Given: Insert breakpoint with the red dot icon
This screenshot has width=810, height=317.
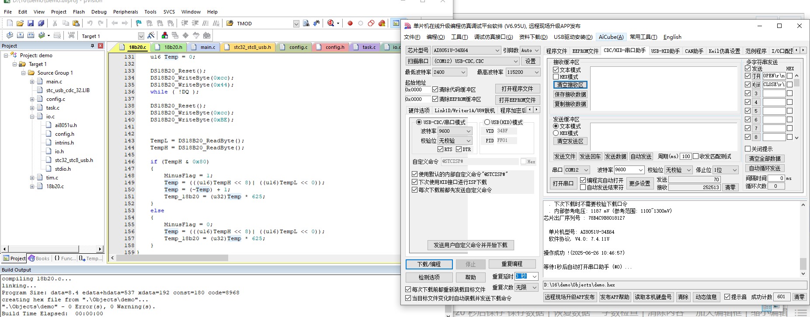Looking at the screenshot, I should (x=350, y=23).
